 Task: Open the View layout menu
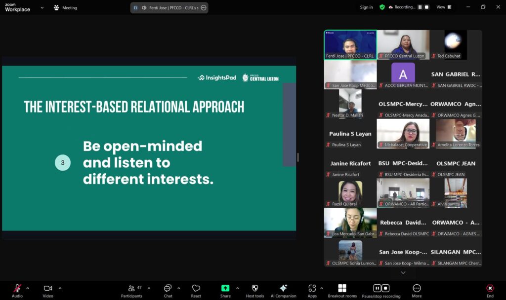[444, 7]
